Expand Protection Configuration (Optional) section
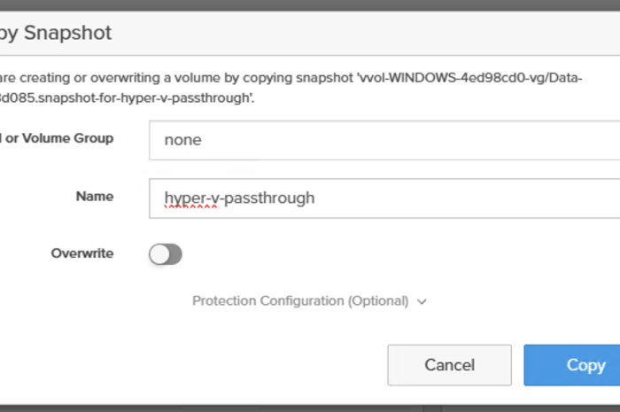The image size is (620, 412). [300, 301]
